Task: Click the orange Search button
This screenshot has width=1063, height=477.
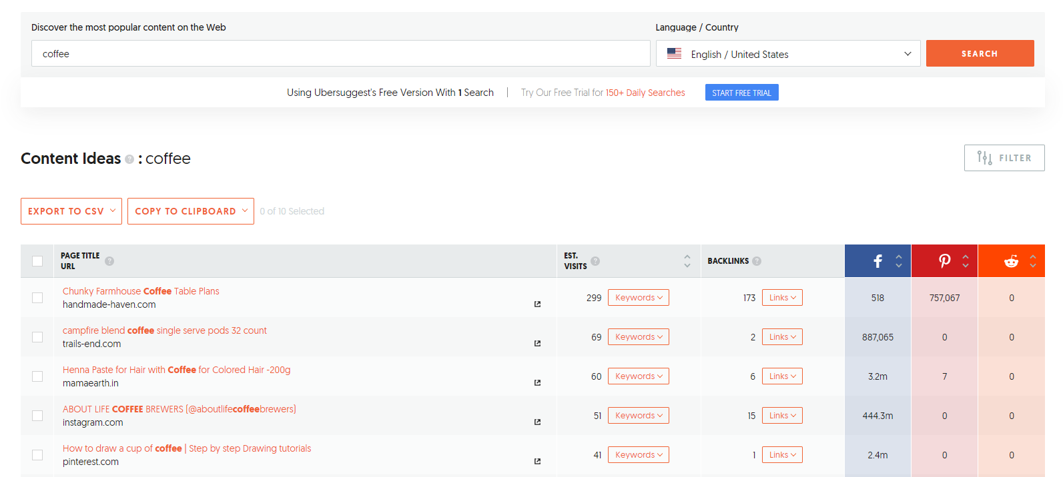Action: 980,53
